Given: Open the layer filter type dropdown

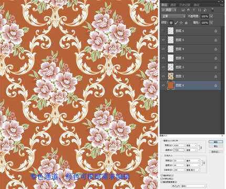Looking at the screenshot, I should pyautogui.click(x=169, y=10).
